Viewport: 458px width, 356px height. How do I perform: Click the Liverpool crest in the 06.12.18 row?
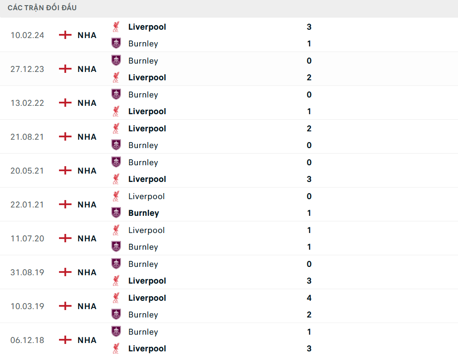click(116, 349)
